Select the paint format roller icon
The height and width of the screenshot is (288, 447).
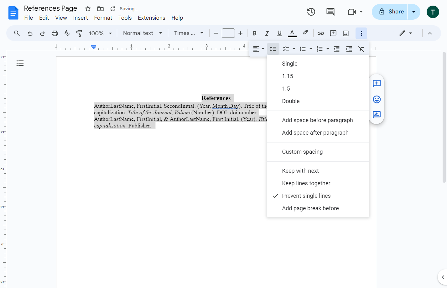(x=79, y=33)
